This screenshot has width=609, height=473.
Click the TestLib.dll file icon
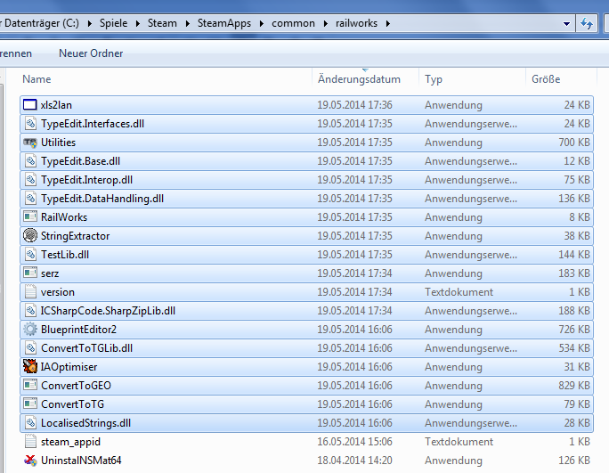point(30,255)
